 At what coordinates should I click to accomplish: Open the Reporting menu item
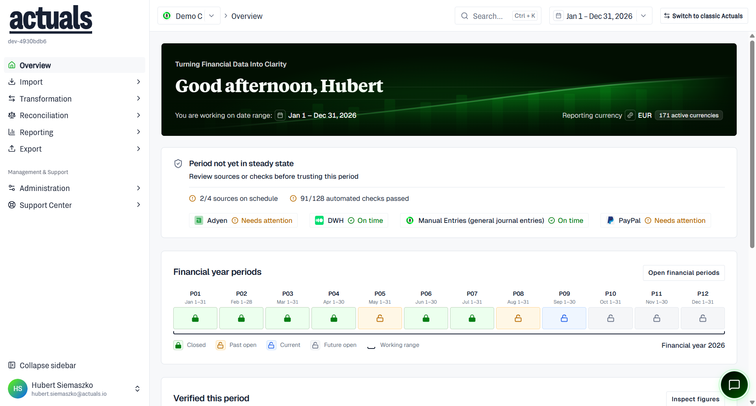75,132
